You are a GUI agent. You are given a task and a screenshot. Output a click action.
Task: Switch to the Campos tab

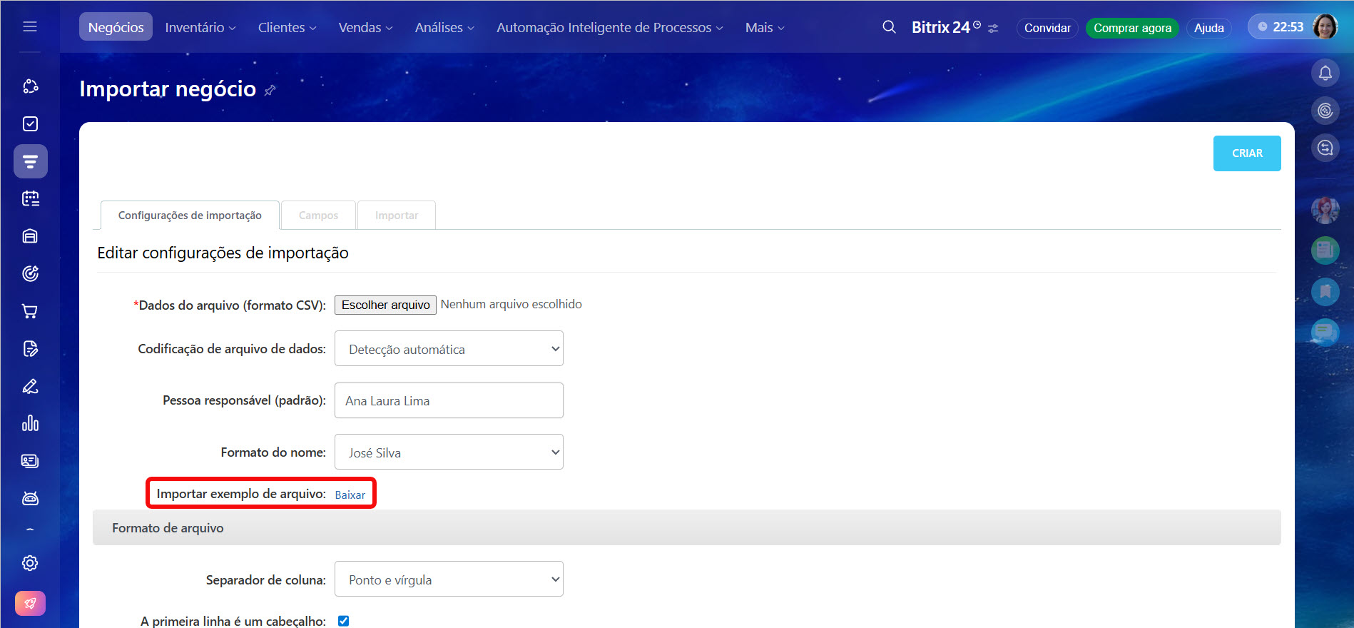coord(318,216)
